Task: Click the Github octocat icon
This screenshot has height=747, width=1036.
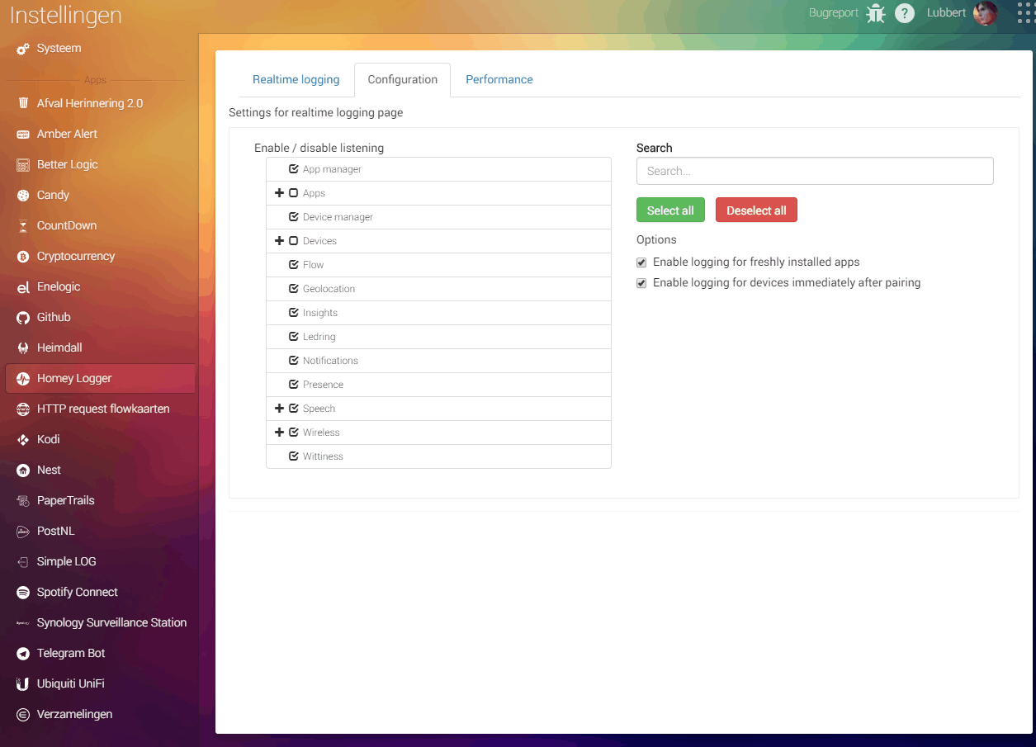Action: click(23, 317)
